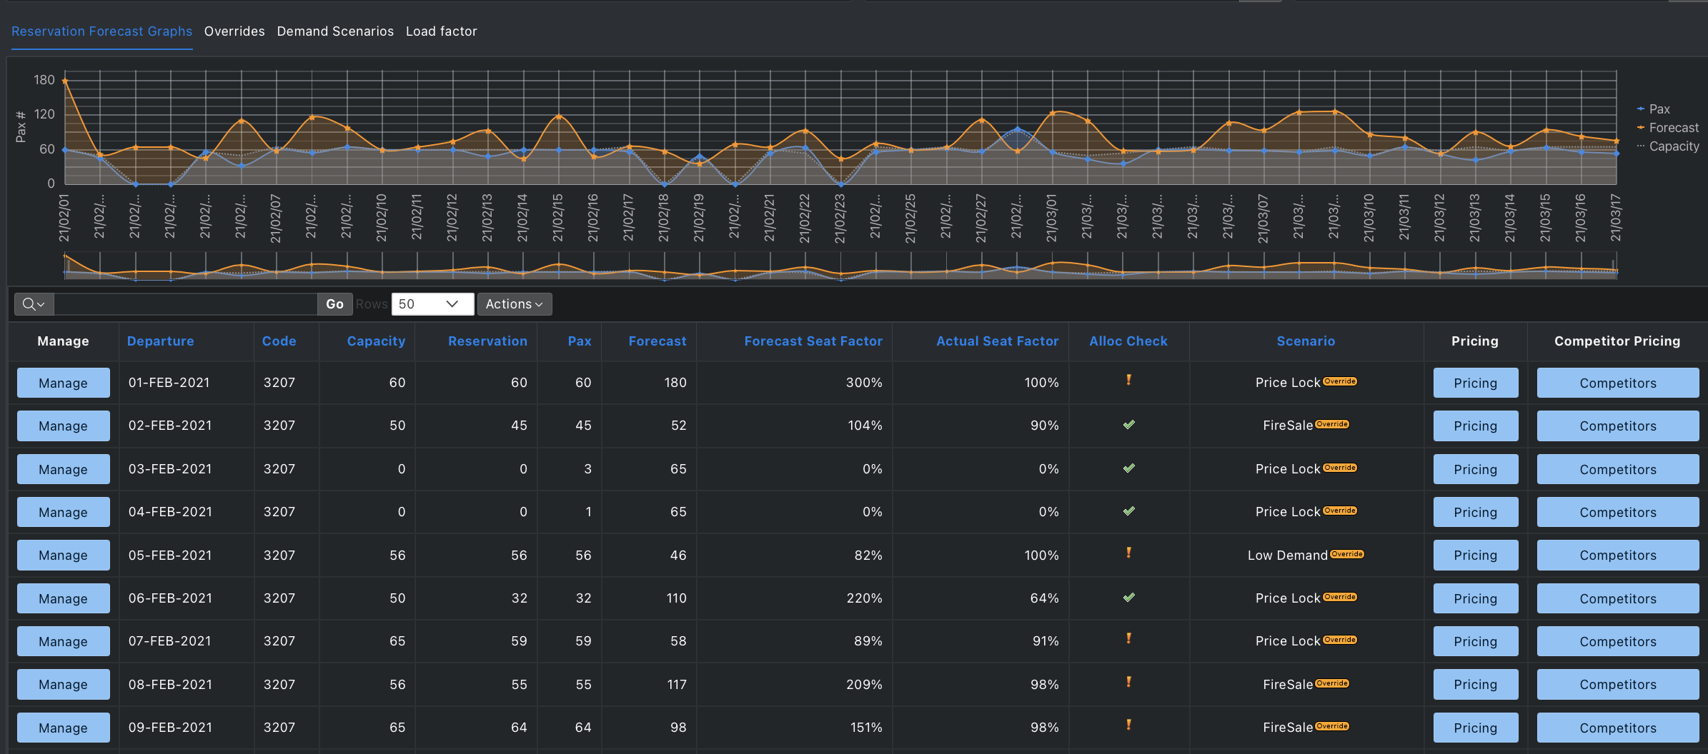
Task: Click the green check on the 06-FEB-2021 Alloc Check
Action: click(x=1128, y=597)
